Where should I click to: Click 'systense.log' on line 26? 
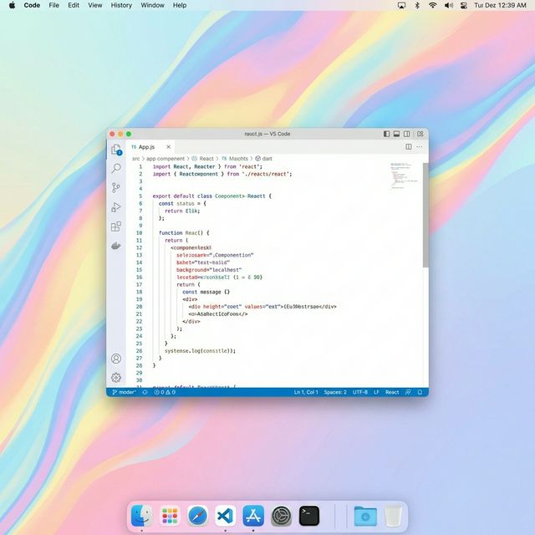click(182, 351)
